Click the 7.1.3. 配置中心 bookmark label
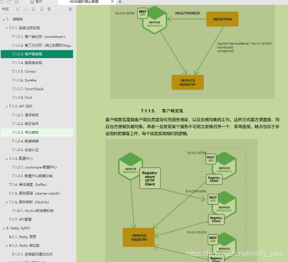The image size is (288, 262). [x=21, y=159]
